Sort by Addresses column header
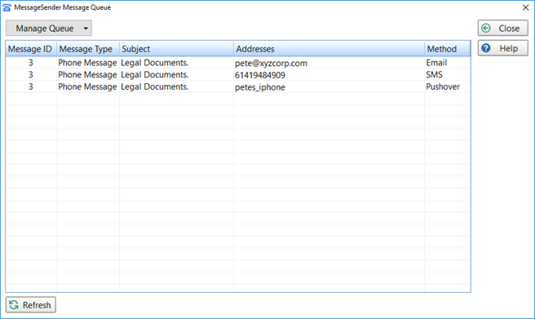The width and height of the screenshot is (535, 319). 329,49
